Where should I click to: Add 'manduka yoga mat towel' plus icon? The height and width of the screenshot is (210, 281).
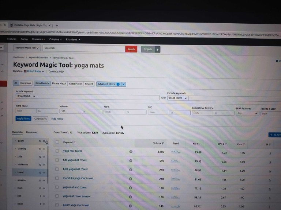click(131, 179)
